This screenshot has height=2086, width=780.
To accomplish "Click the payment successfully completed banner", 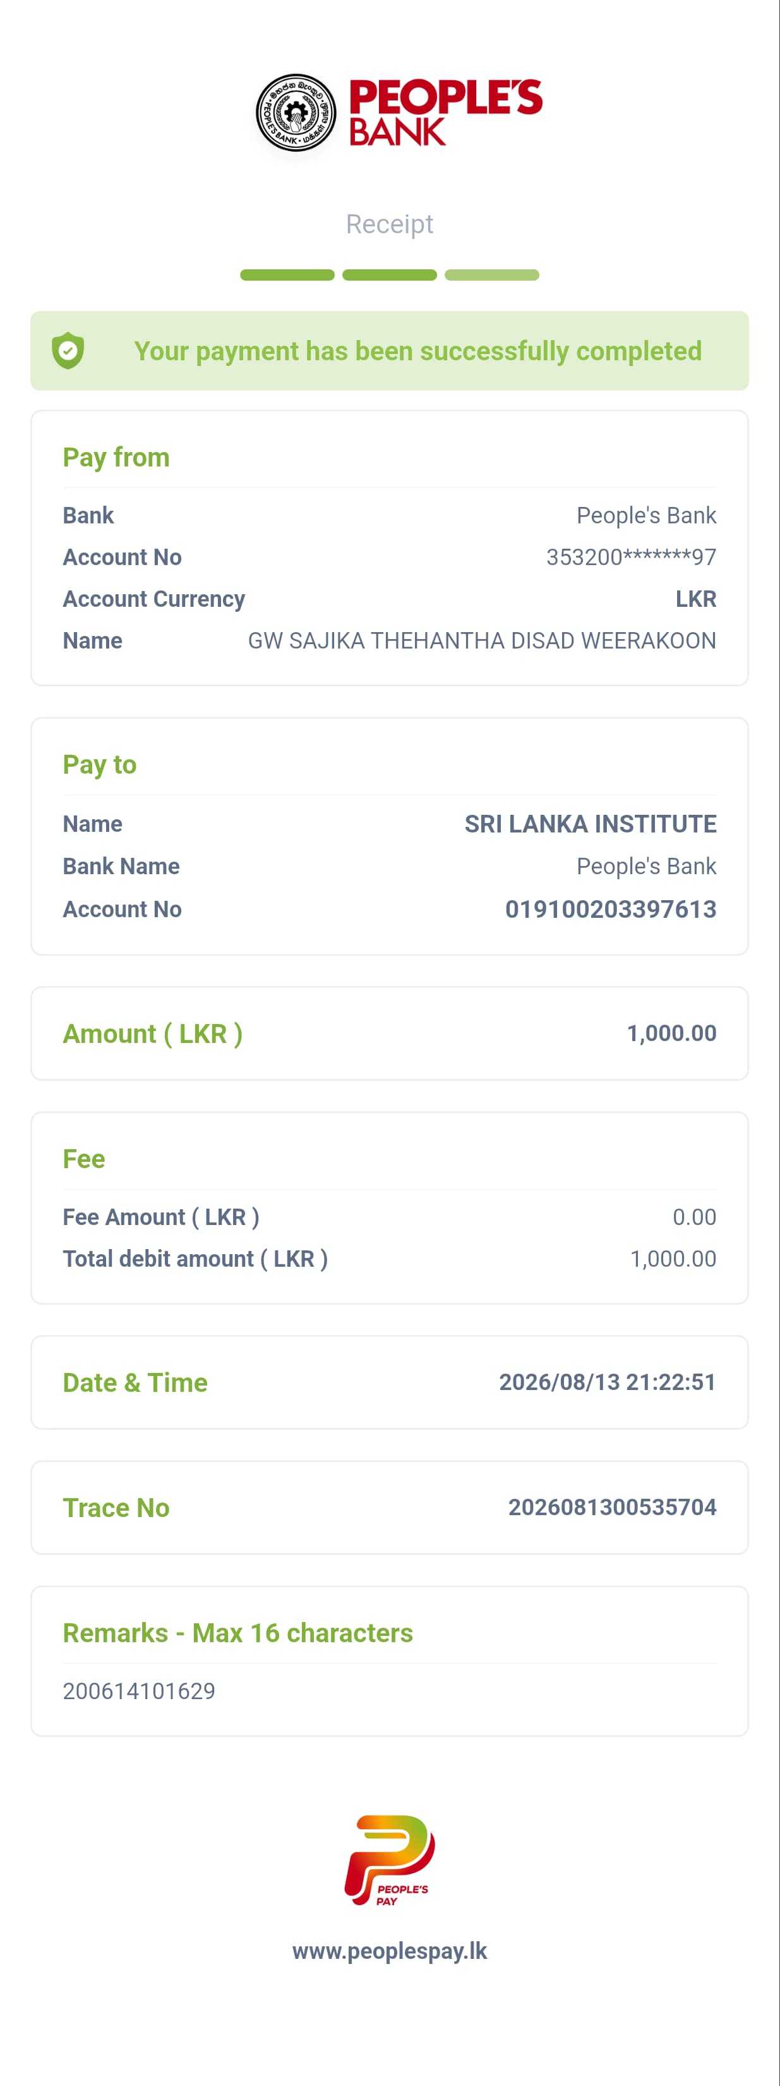I will 389,351.
